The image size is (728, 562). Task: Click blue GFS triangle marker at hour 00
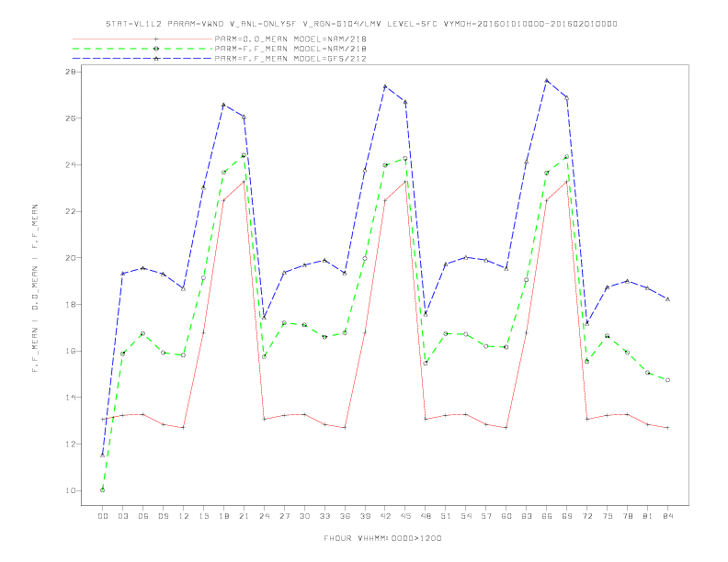click(x=103, y=455)
